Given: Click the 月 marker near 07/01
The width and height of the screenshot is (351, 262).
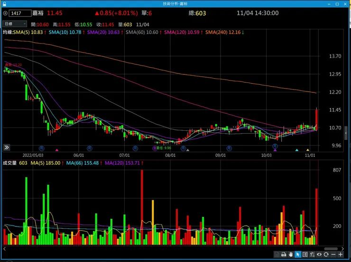Looking at the screenshot, I should (135, 148).
